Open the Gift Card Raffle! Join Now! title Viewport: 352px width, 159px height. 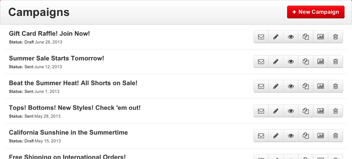(49, 33)
